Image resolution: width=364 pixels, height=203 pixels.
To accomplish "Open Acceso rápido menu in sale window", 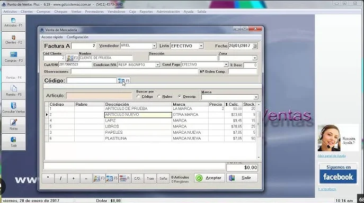I will point(52,37).
